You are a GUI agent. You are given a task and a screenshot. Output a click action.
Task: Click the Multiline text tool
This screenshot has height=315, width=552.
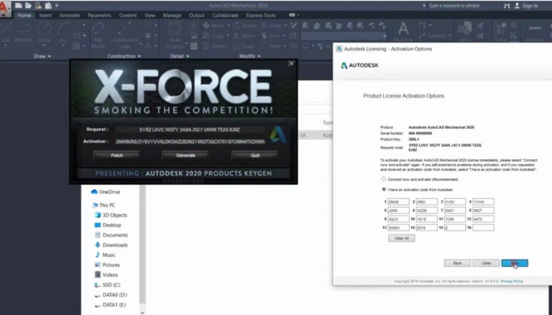tap(403, 31)
